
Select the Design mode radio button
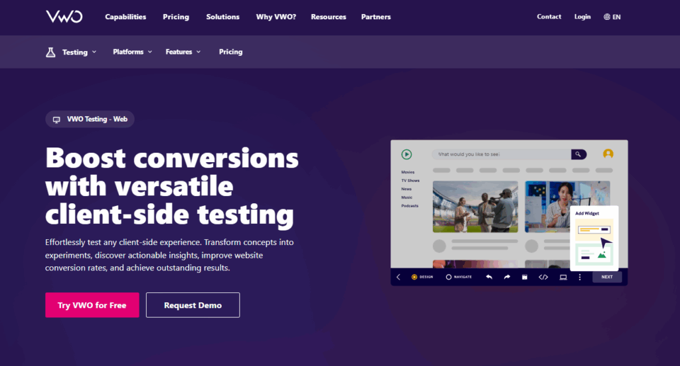(415, 277)
